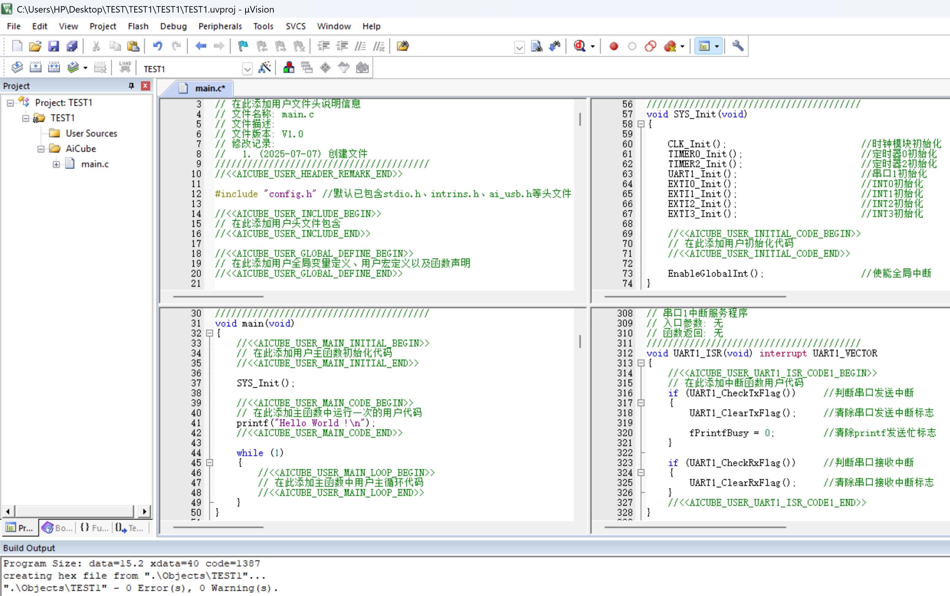The height and width of the screenshot is (596, 950).
Task: Pin the Project panel
Action: point(131,85)
